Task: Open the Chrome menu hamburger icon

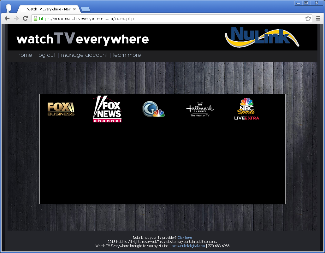Action: (x=318, y=19)
